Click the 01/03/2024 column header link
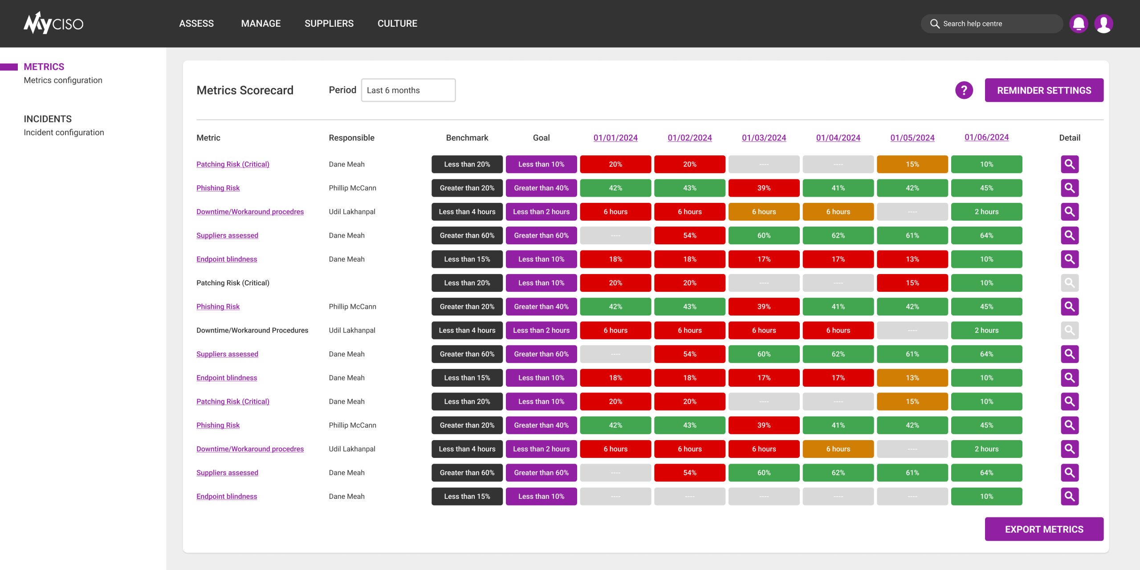The width and height of the screenshot is (1140, 570). tap(764, 137)
